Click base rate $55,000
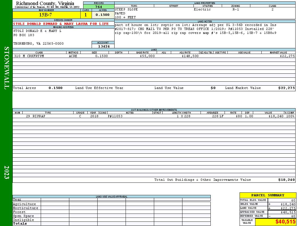This screenshot has height=226, width=297. (x=147, y=56)
